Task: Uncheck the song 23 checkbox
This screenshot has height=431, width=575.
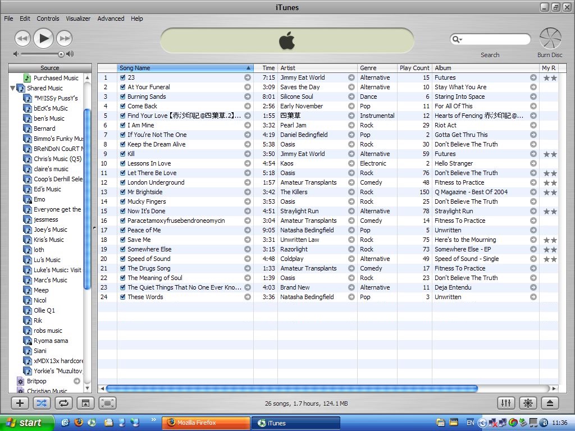Action: click(123, 77)
